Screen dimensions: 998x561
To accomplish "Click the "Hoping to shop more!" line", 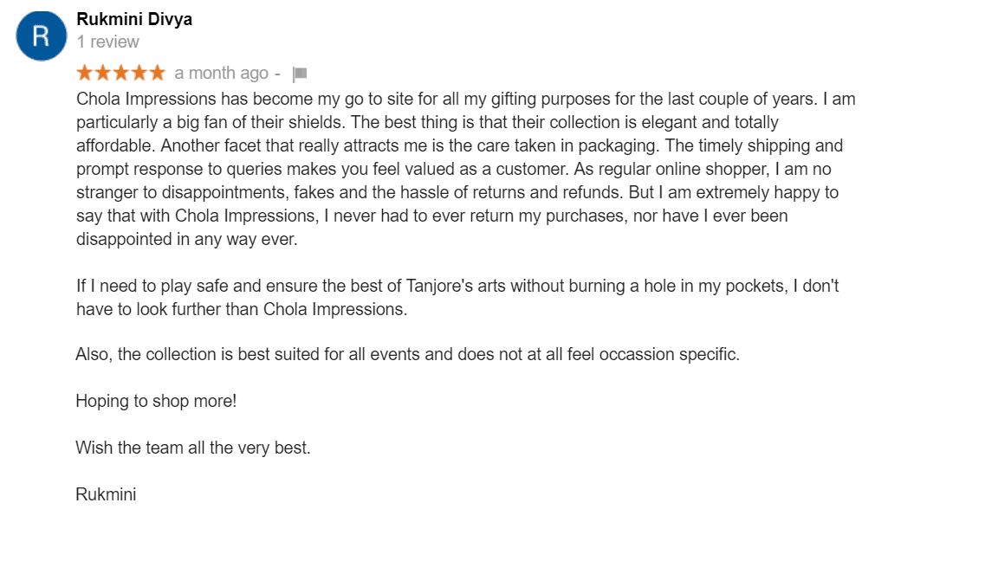I will point(156,401).
